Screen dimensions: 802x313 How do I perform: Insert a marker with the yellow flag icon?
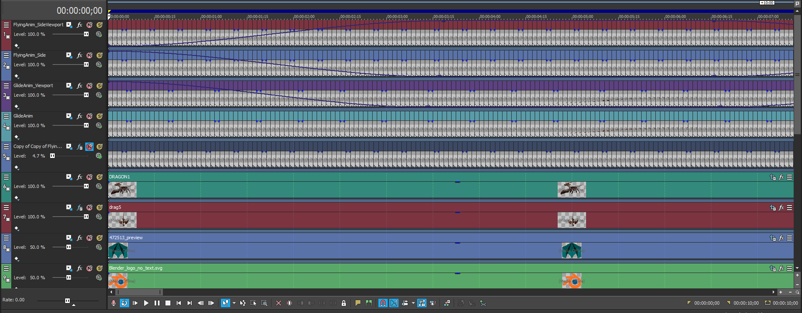click(358, 303)
